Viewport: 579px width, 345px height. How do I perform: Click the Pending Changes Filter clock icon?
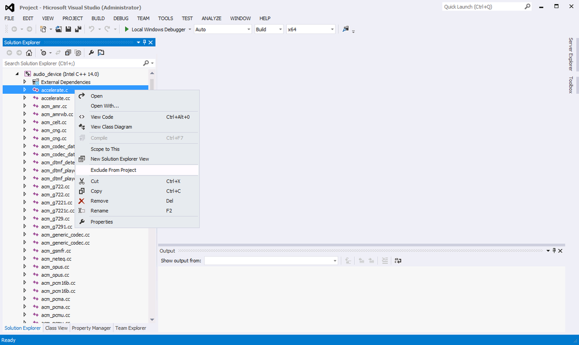tap(43, 53)
